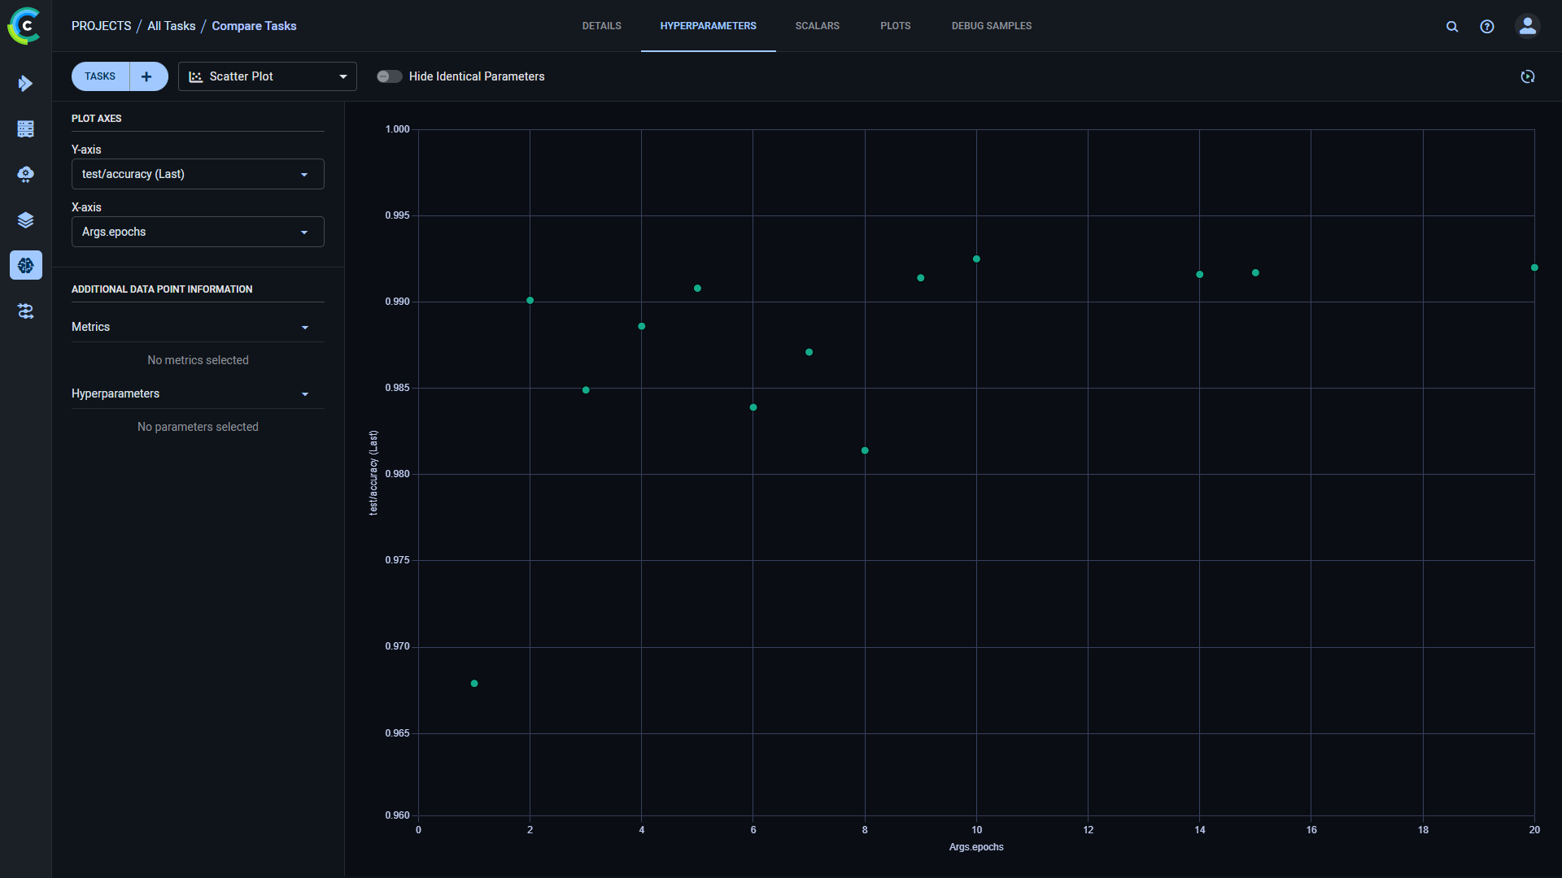The width and height of the screenshot is (1562, 878).
Task: Click the Datasets layers icon in sidebar
Action: [25, 219]
